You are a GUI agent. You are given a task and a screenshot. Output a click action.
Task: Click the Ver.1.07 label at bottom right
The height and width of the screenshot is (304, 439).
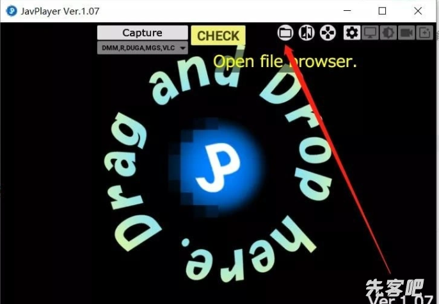tap(403, 298)
